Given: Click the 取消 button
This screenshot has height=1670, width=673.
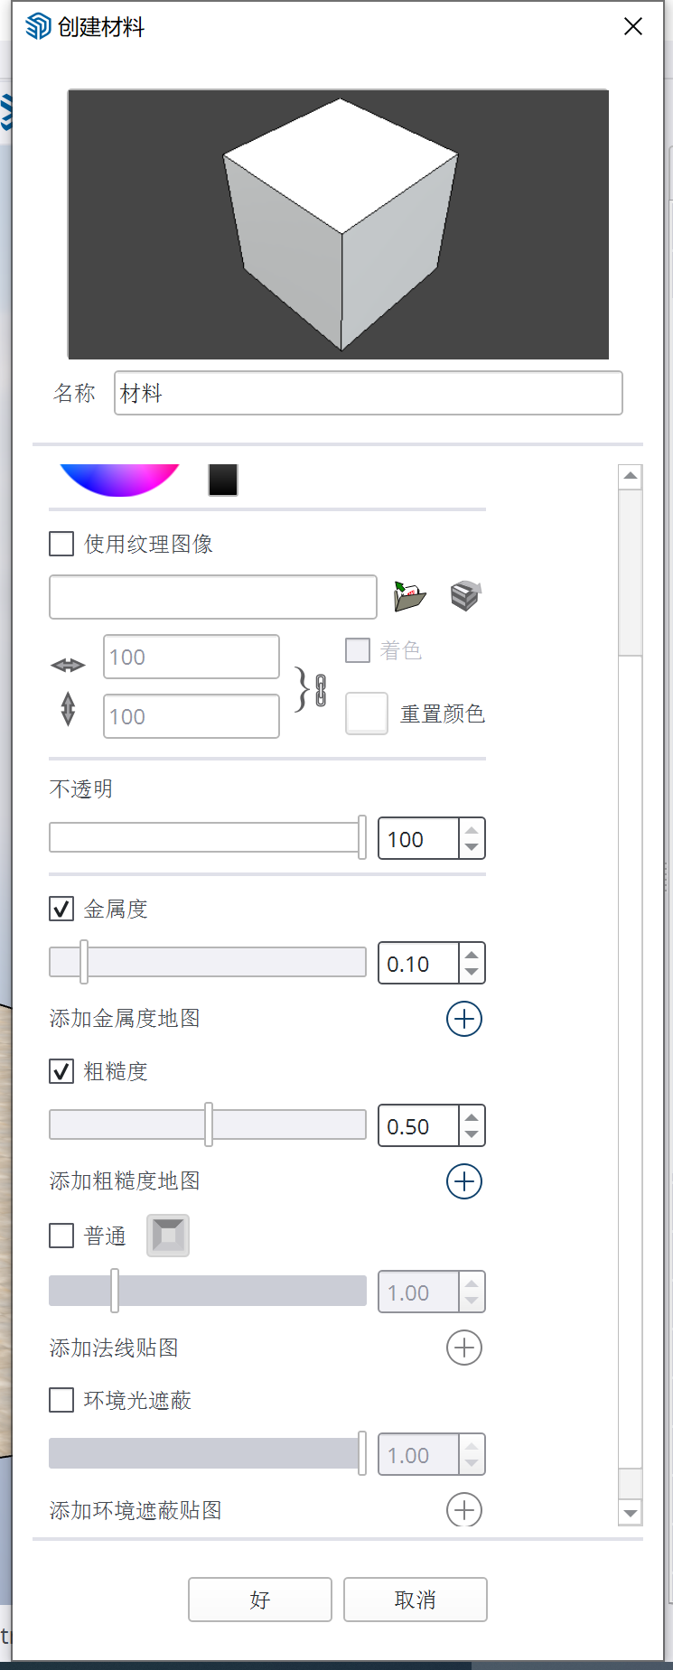Looking at the screenshot, I should (x=416, y=1600).
